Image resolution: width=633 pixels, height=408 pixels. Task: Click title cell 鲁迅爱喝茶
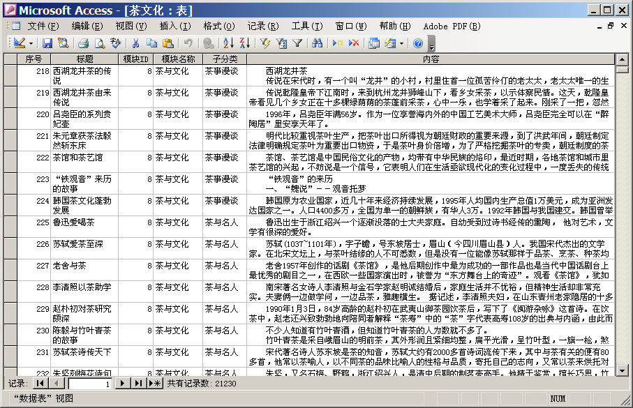[84, 227]
